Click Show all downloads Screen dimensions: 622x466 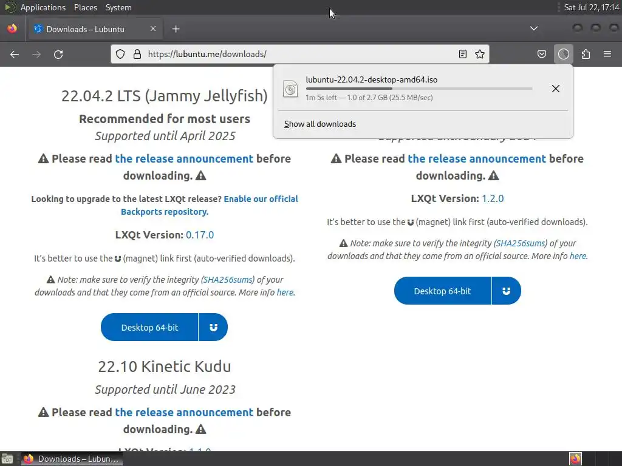pos(320,124)
